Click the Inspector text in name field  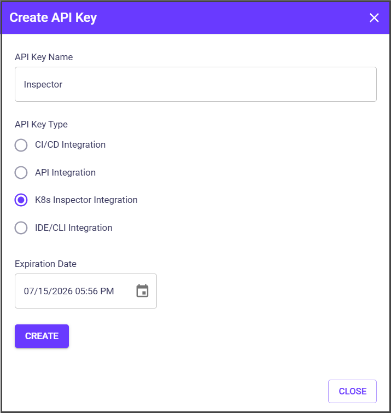point(43,85)
